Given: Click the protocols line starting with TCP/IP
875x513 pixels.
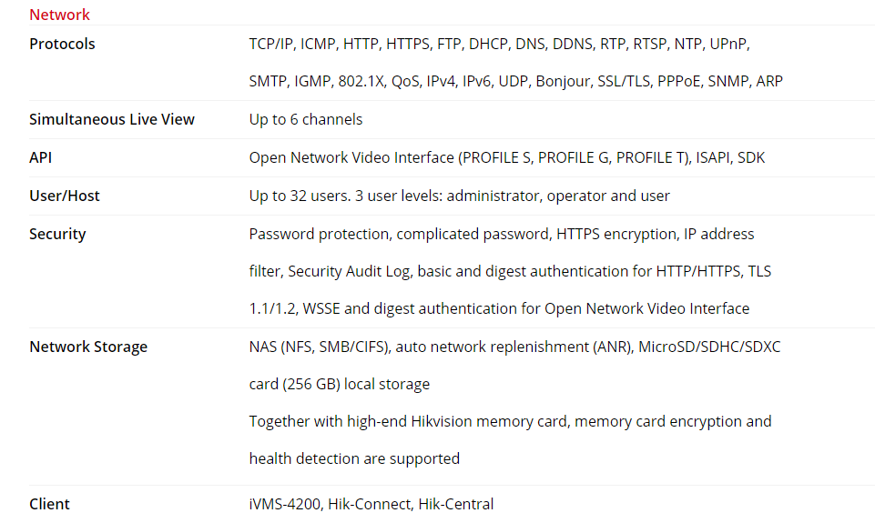Looking at the screenshot, I should tap(499, 44).
